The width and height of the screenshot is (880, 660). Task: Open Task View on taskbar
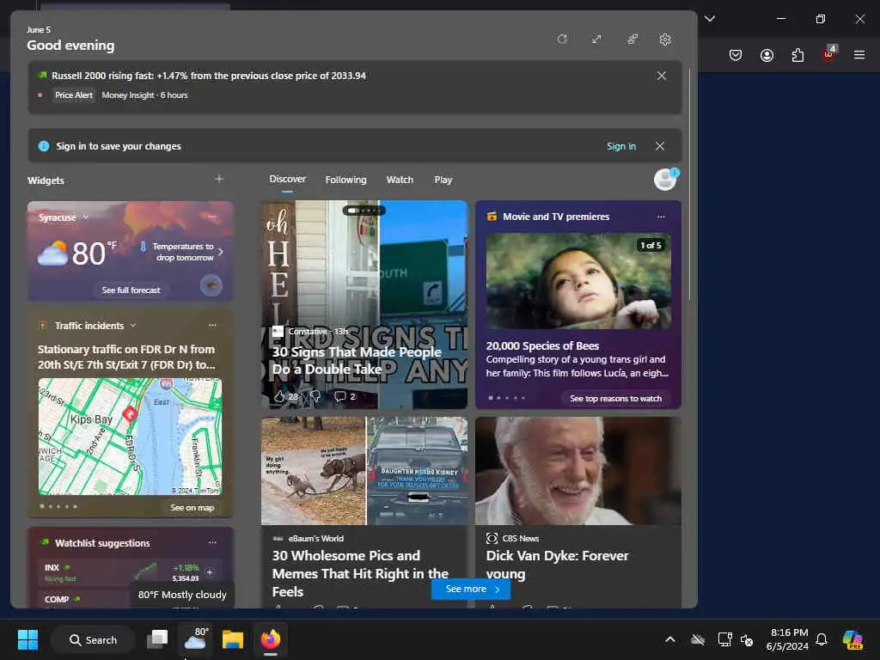(157, 639)
